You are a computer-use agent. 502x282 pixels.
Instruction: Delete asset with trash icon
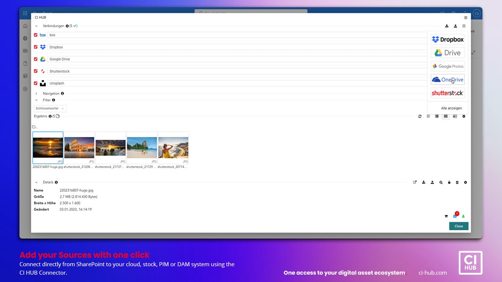[457, 182]
